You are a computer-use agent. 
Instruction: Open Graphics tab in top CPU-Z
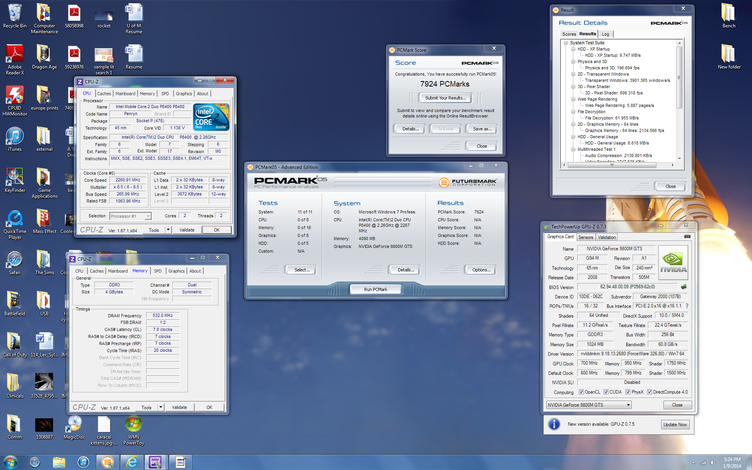(184, 94)
